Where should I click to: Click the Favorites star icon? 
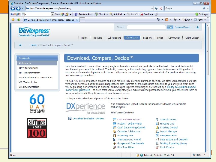13,20
